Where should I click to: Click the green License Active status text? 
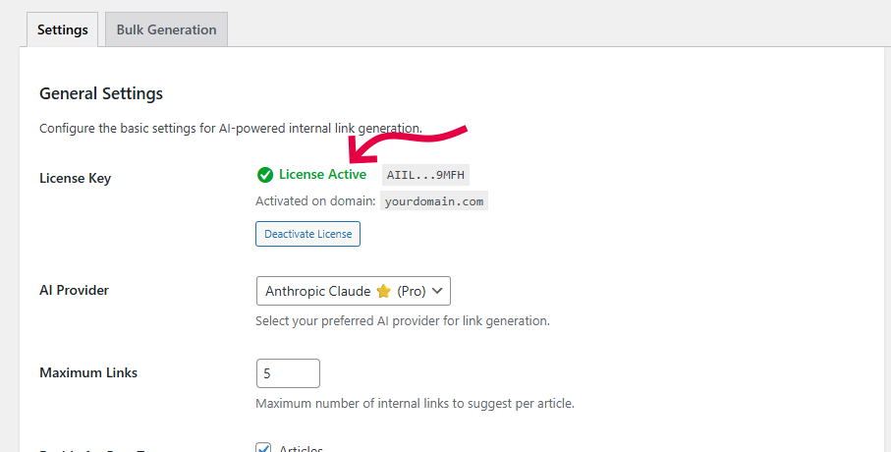pyautogui.click(x=322, y=175)
